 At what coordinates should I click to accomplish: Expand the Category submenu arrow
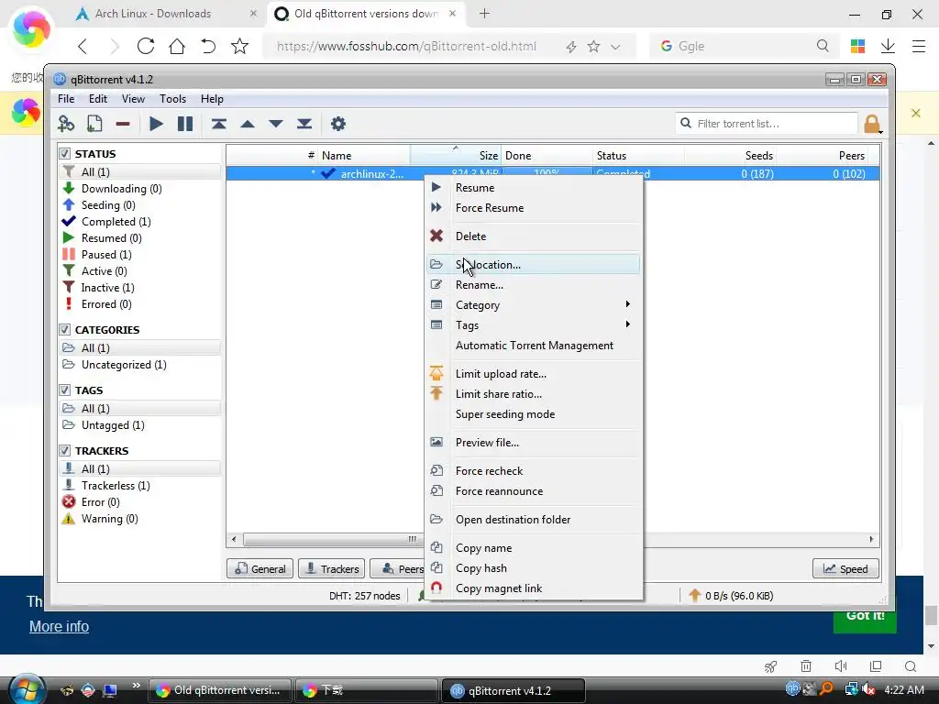click(x=627, y=304)
